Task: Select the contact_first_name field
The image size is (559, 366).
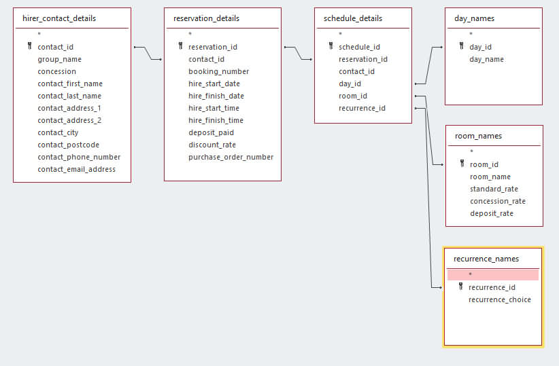Action: [x=70, y=84]
